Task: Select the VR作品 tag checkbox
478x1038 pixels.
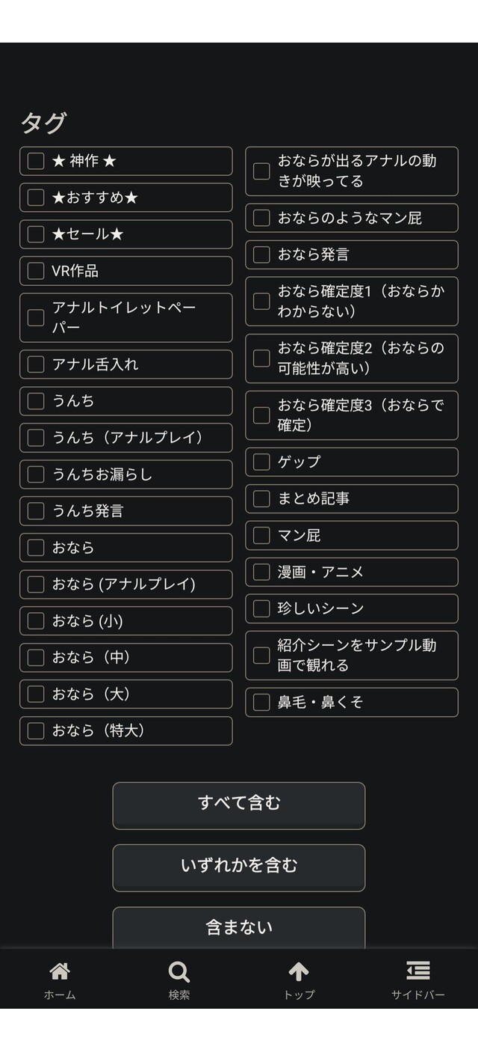Action: coord(36,271)
